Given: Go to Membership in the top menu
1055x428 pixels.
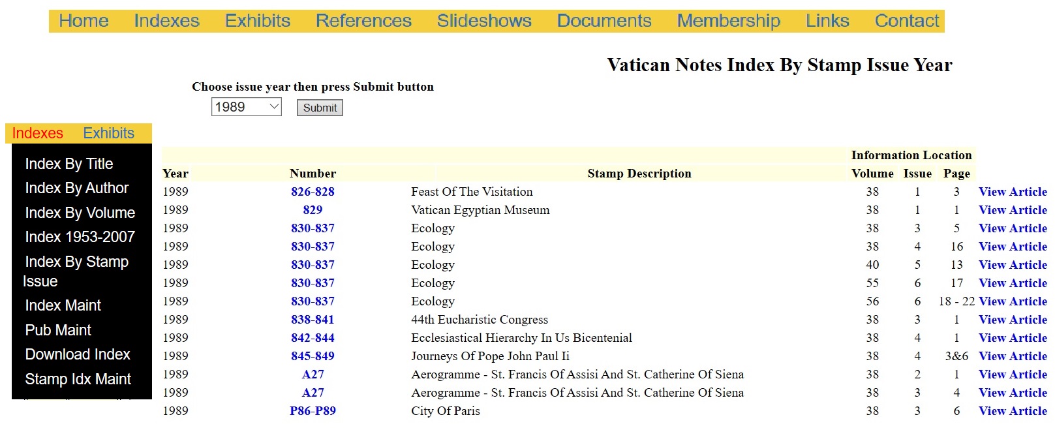Looking at the screenshot, I should (x=728, y=21).
